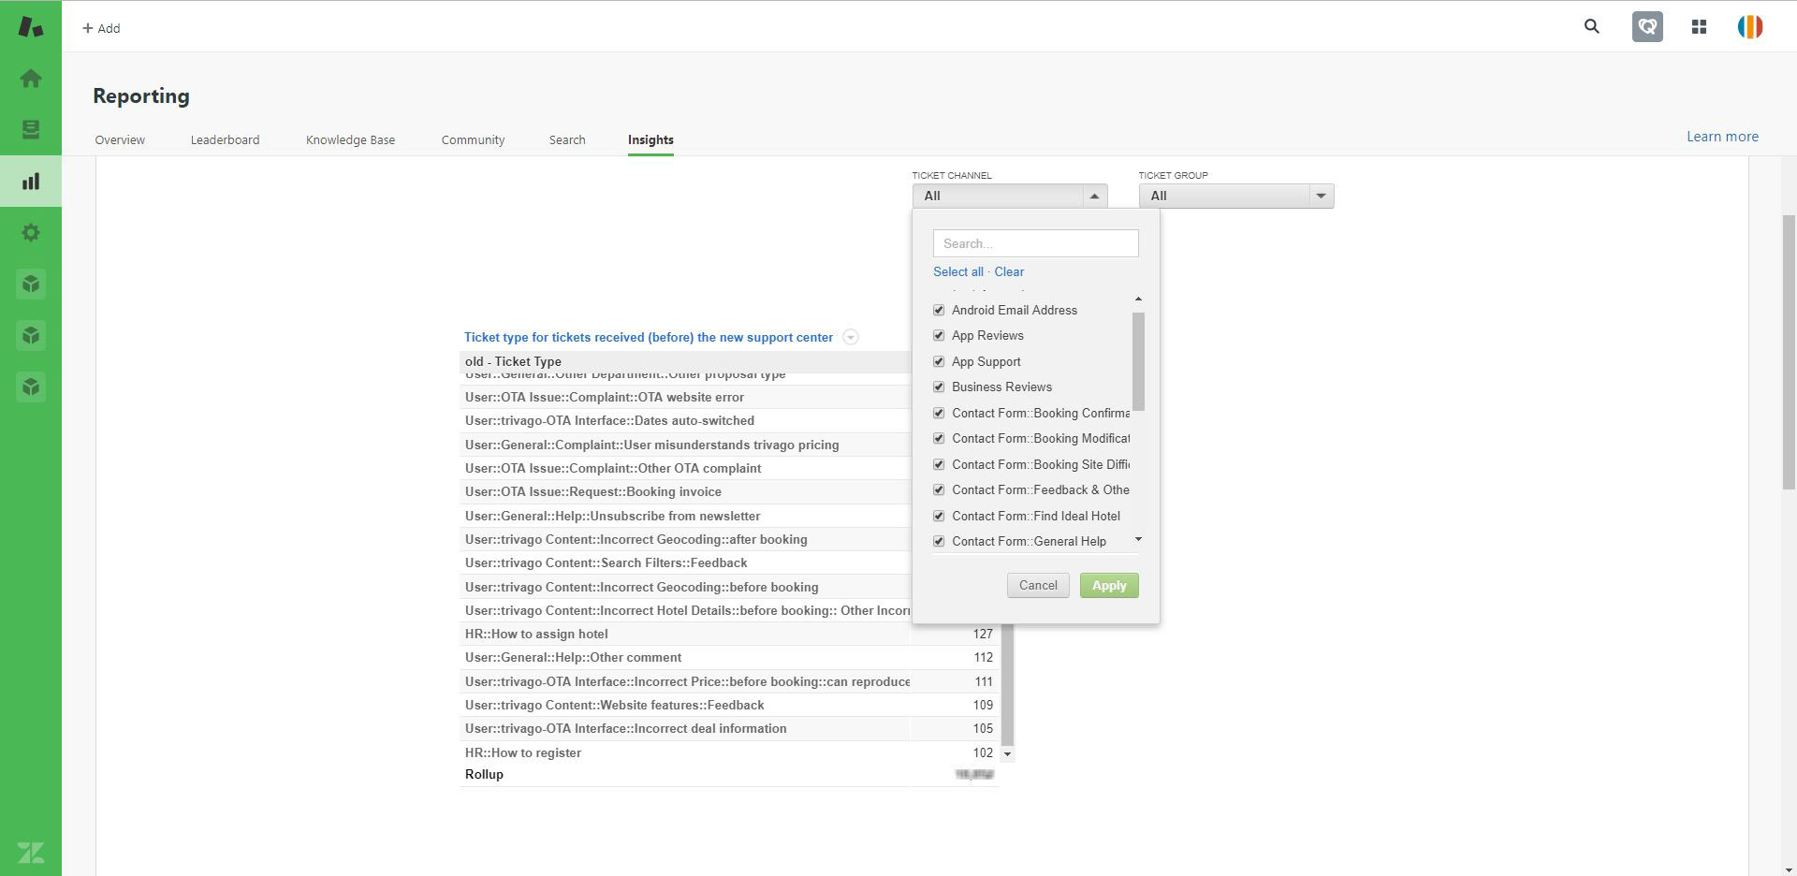This screenshot has height=876, width=1797.
Task: Switch to the Knowledge Base tab
Action: [350, 140]
